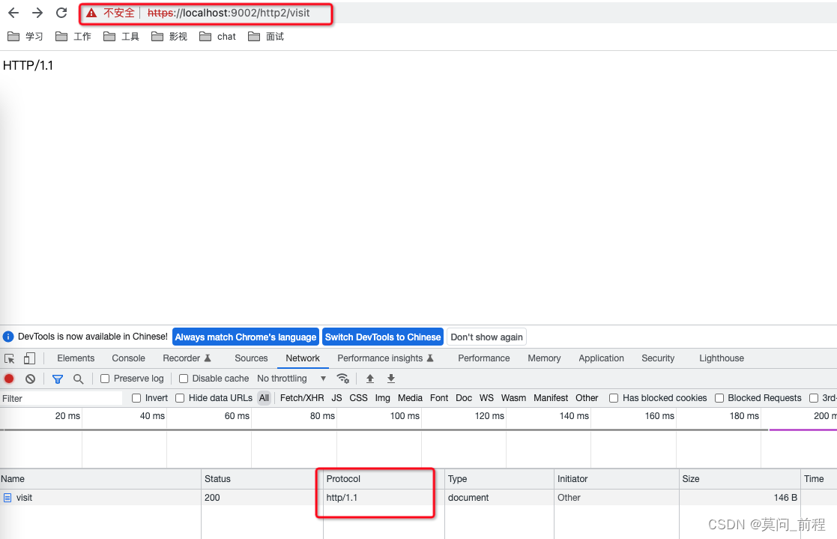Screen dimensions: 837x539
Task: Click Switch DevTools to Chinese button
Action: pos(383,337)
